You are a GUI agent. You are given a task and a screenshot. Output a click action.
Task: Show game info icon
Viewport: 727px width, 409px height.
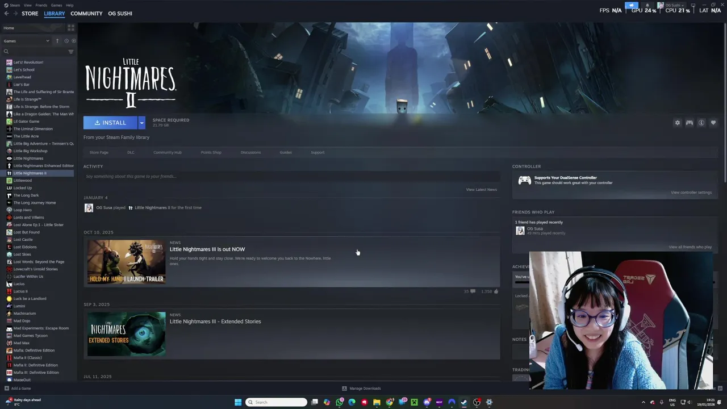tap(701, 123)
